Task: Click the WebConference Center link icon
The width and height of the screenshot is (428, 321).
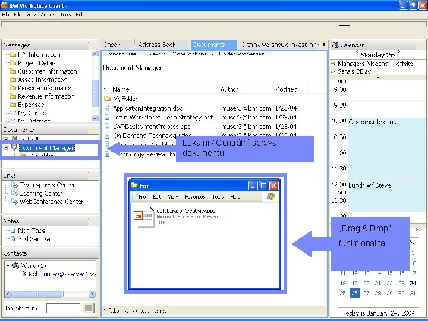Action: [14, 202]
